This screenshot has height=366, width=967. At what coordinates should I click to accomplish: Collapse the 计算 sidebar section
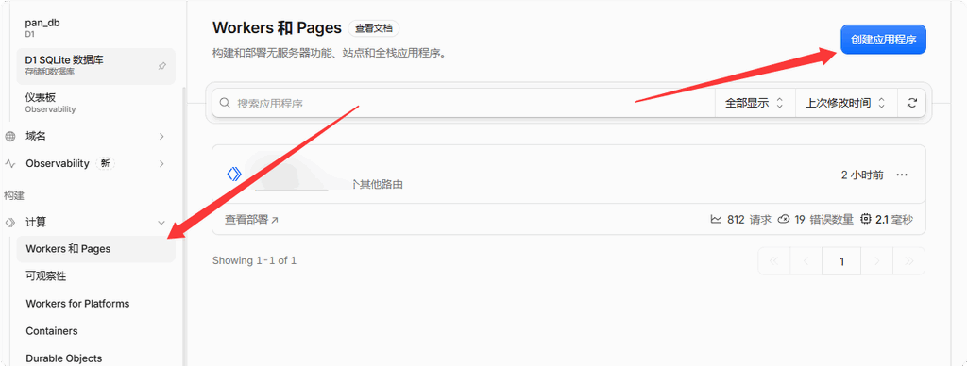(161, 223)
